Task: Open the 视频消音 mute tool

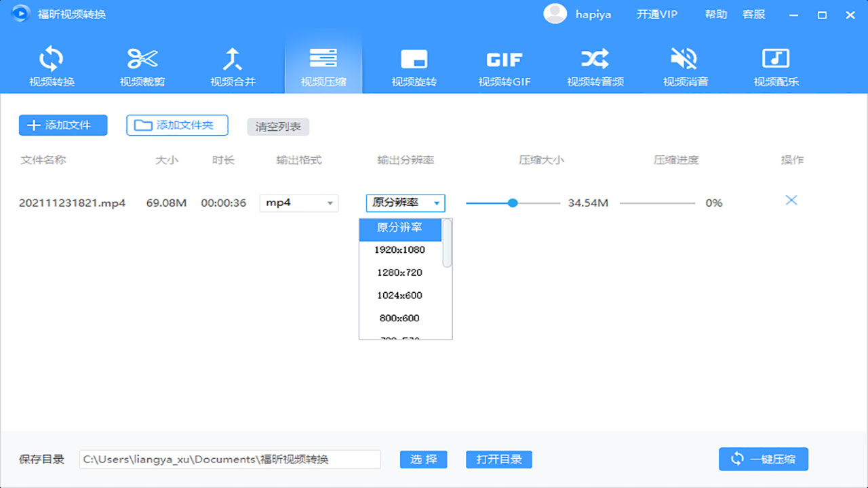Action: pyautogui.click(x=685, y=66)
